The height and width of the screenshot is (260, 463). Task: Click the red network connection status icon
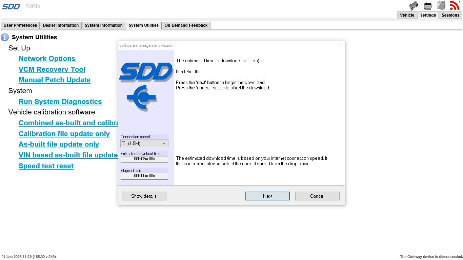(x=455, y=5)
